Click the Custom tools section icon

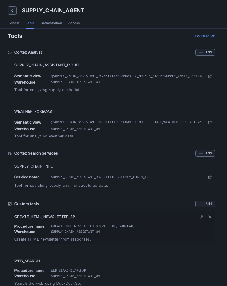click(10, 204)
